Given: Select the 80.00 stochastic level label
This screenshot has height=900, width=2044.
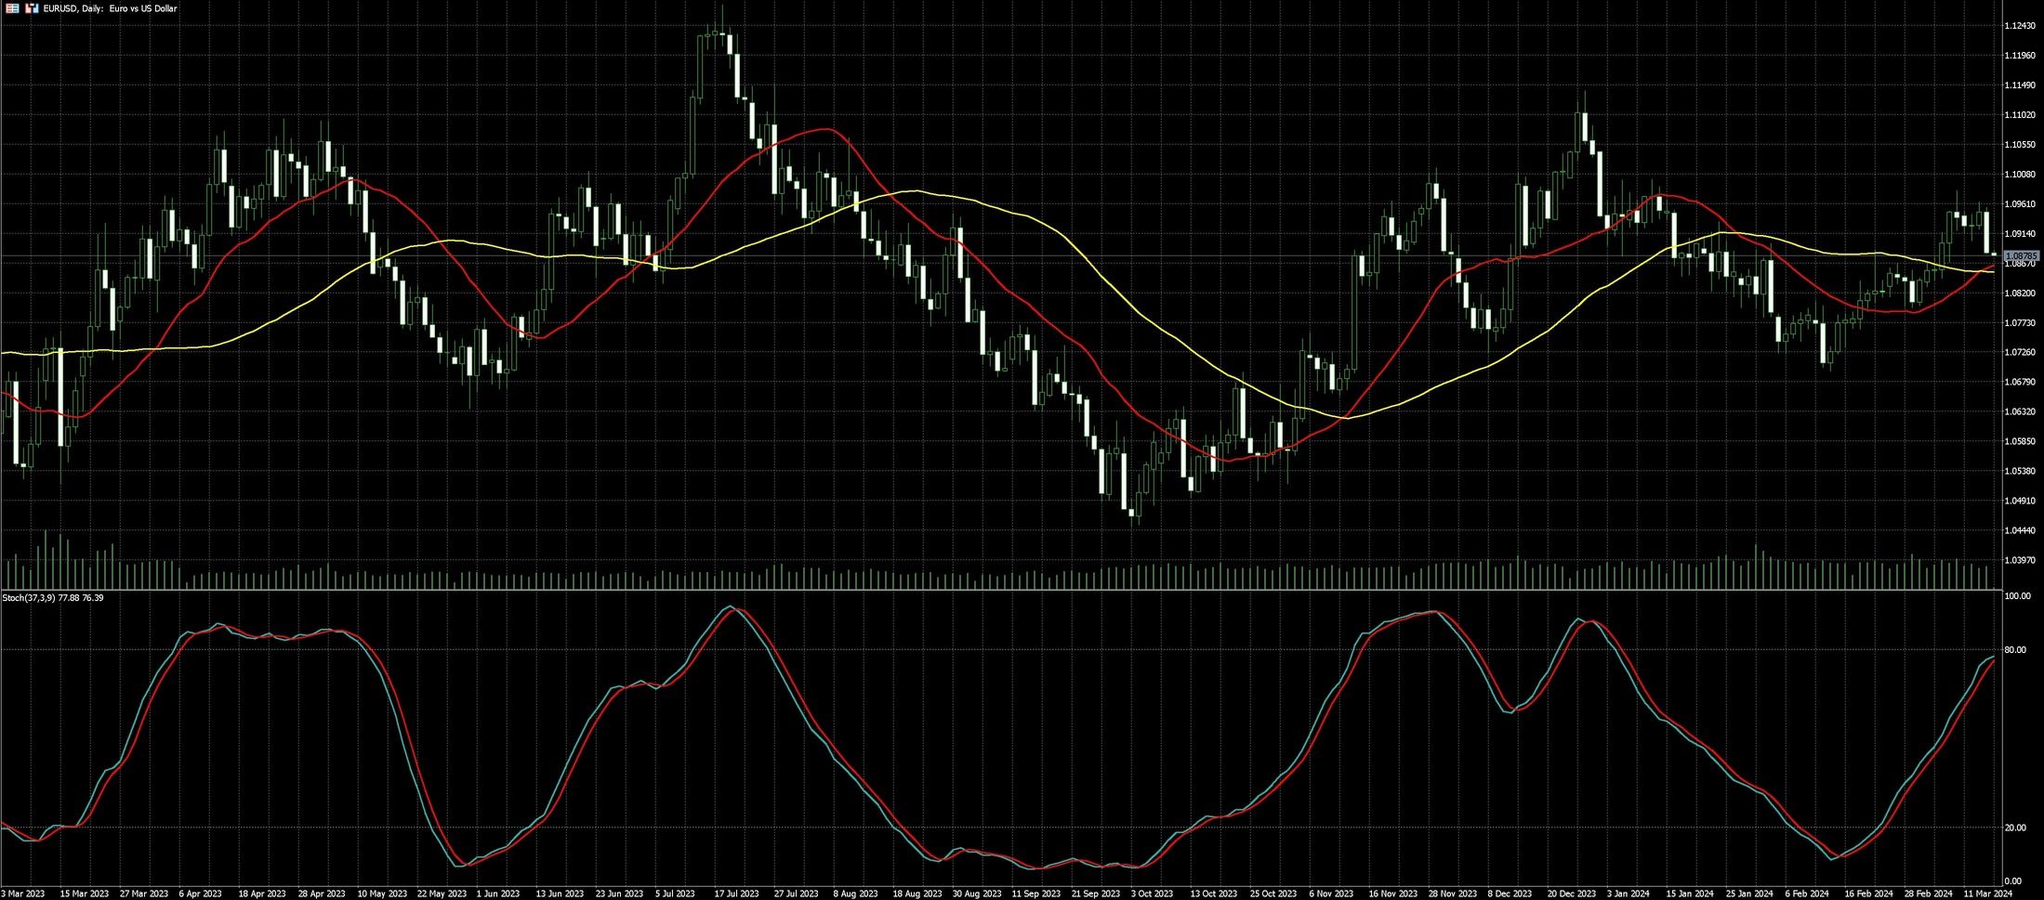Looking at the screenshot, I should [x=2015, y=650].
